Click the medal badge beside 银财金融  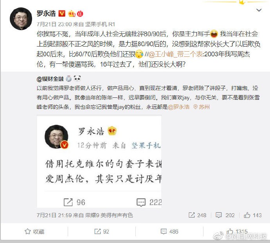(x=69, y=79)
